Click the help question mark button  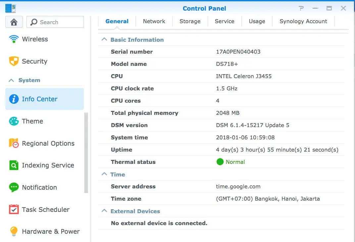pyautogui.click(x=301, y=9)
